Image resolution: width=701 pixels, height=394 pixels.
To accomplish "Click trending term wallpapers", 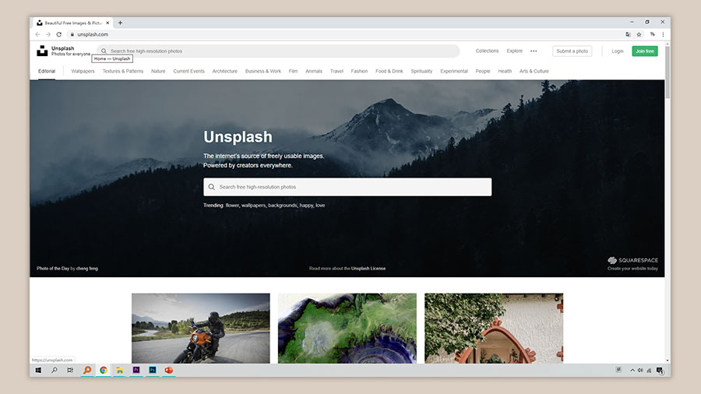I will (253, 206).
